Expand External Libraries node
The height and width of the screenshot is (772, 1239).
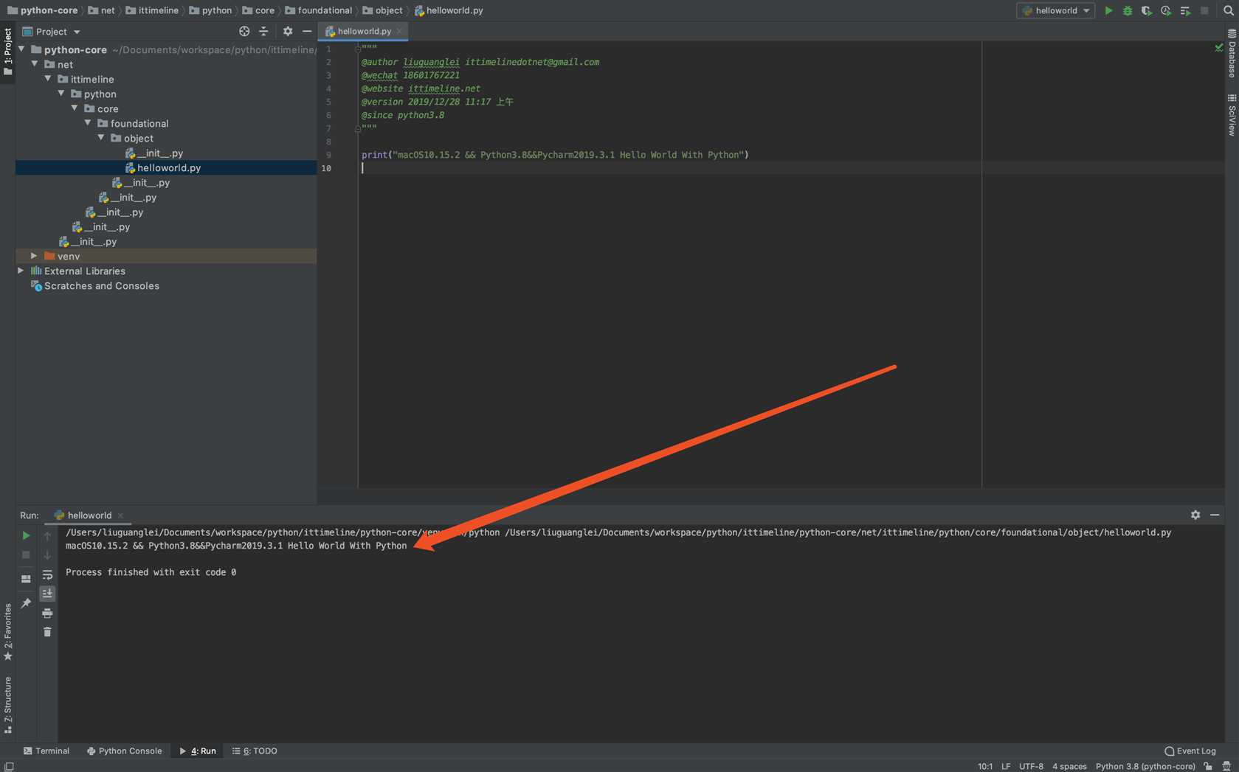point(21,271)
